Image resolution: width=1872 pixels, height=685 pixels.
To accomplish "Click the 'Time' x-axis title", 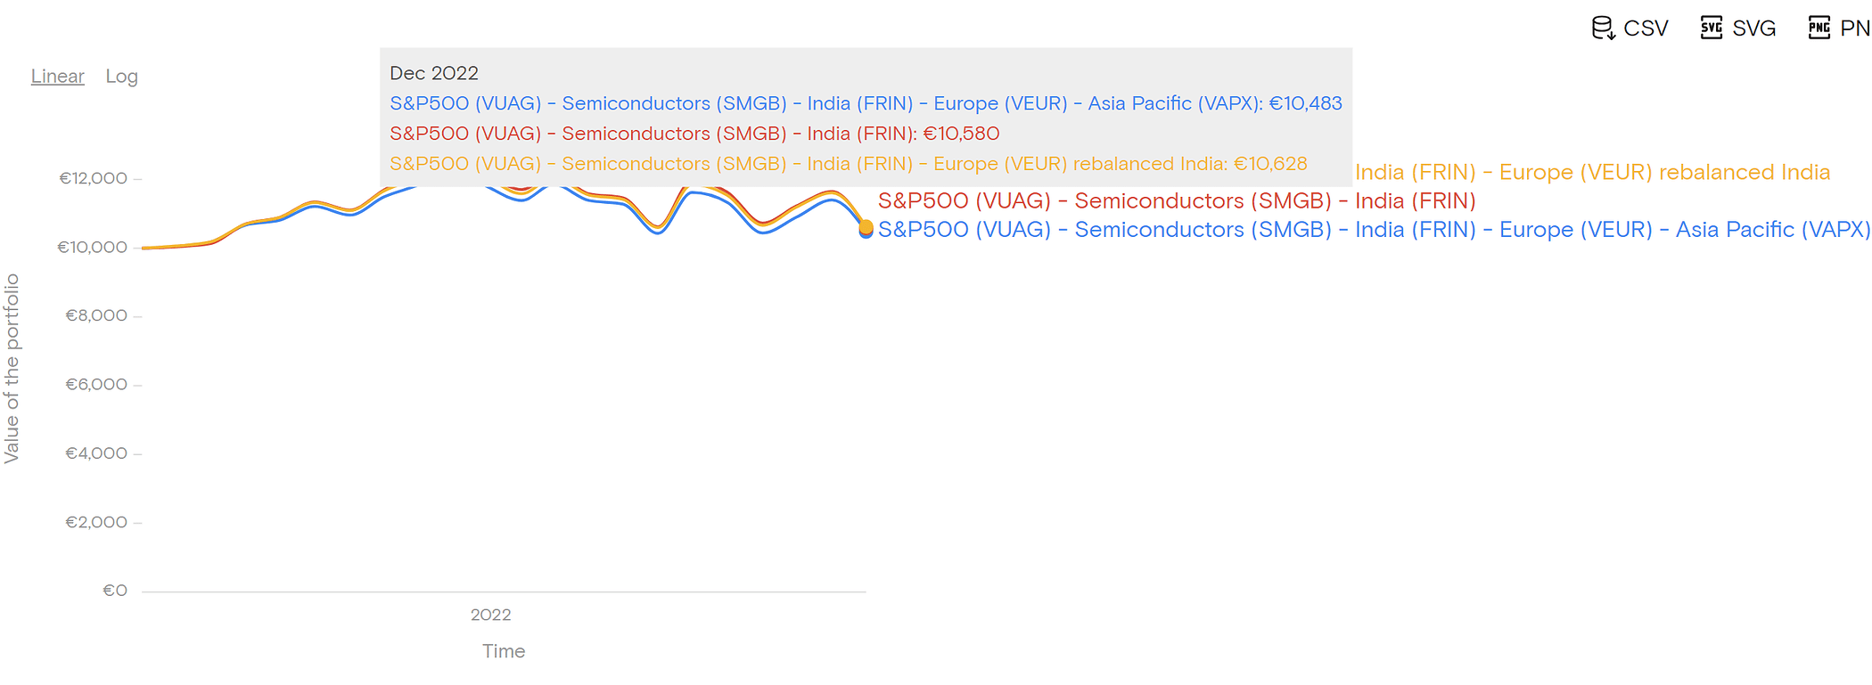I will [x=504, y=651].
